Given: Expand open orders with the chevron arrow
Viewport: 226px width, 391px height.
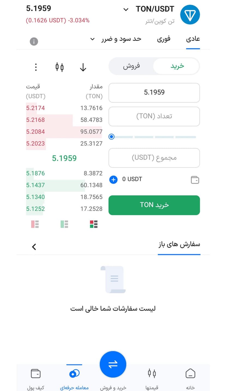Looking at the screenshot, I should point(34,247).
